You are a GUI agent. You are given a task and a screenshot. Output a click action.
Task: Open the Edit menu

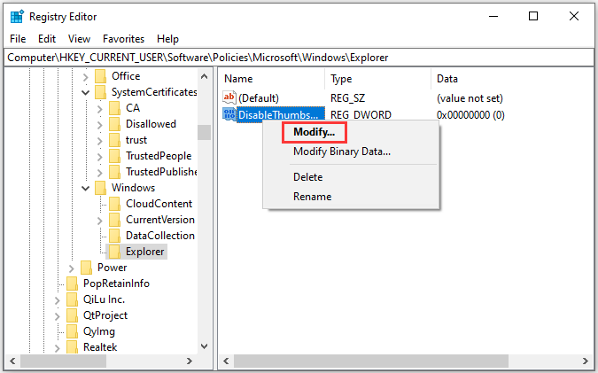[47, 39]
